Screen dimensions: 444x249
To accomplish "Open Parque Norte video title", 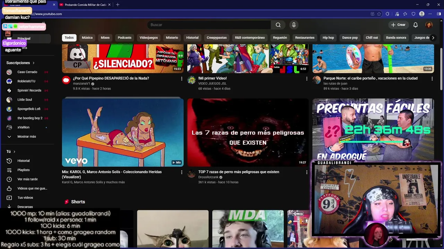I will click(x=370, y=79).
